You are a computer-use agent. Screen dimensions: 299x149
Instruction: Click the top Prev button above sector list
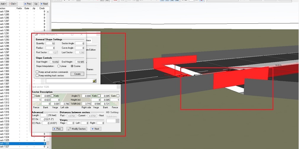point(28,4)
